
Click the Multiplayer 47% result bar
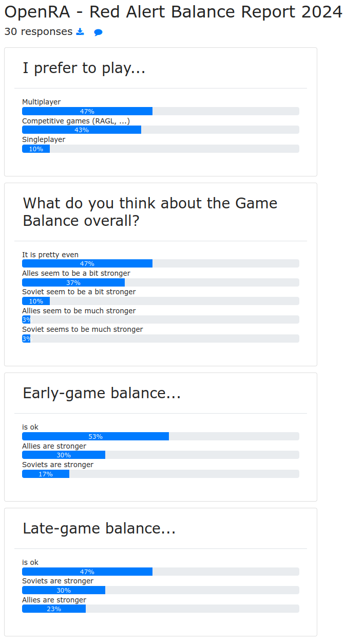pyautogui.click(x=87, y=111)
